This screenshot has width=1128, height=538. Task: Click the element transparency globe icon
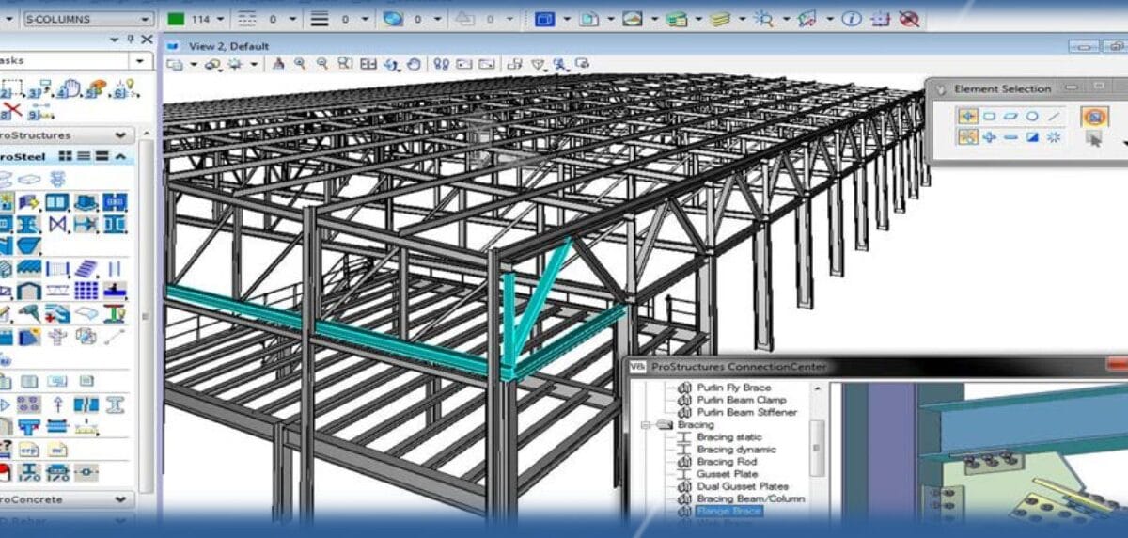point(393,19)
